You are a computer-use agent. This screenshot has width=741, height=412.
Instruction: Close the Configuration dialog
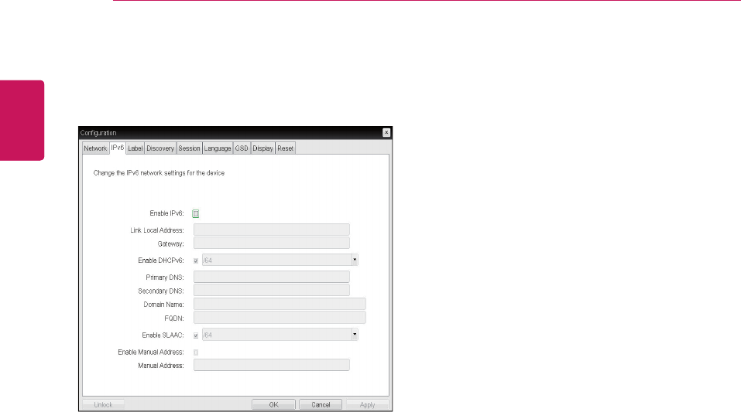[x=386, y=133]
